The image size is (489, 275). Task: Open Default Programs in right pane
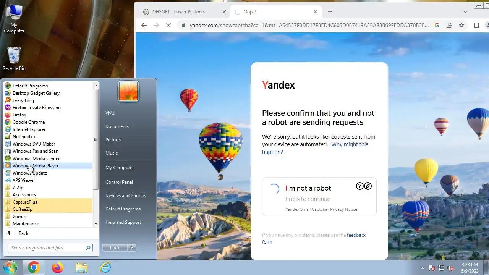pyautogui.click(x=123, y=209)
